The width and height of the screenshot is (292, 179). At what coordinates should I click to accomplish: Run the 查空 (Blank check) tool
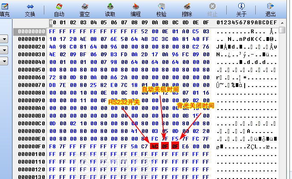(85, 6)
